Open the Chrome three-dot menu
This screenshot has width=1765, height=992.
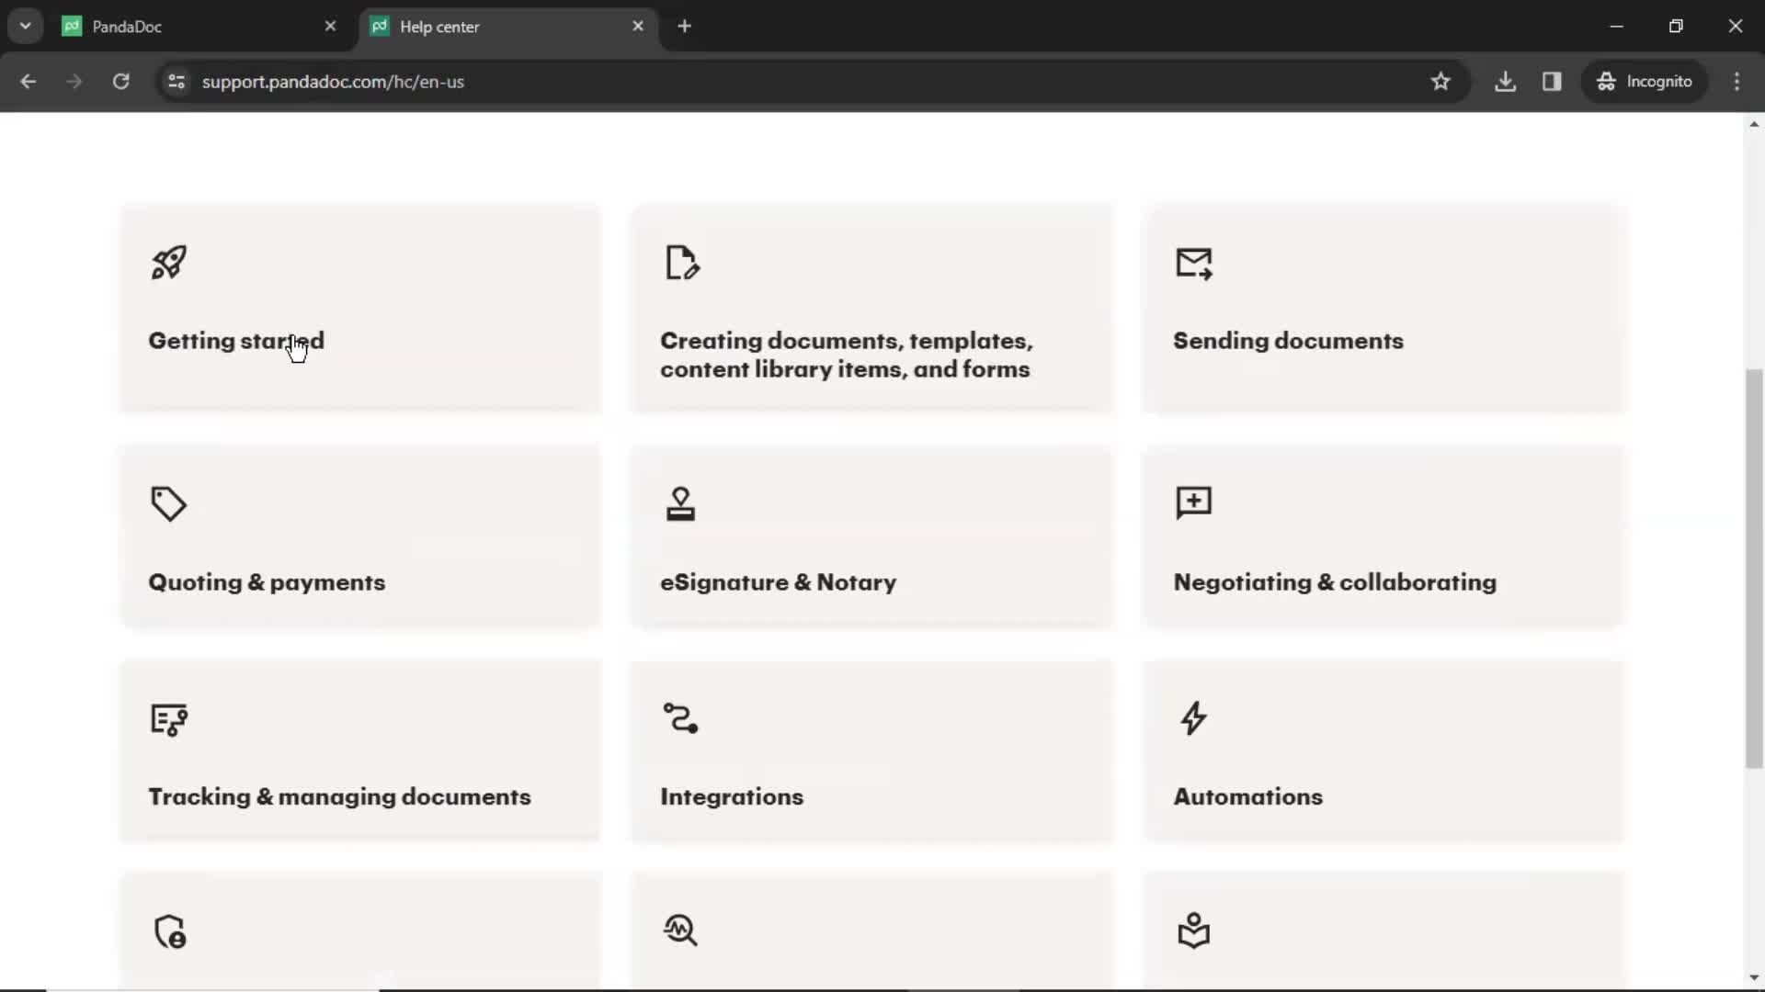1737,82
